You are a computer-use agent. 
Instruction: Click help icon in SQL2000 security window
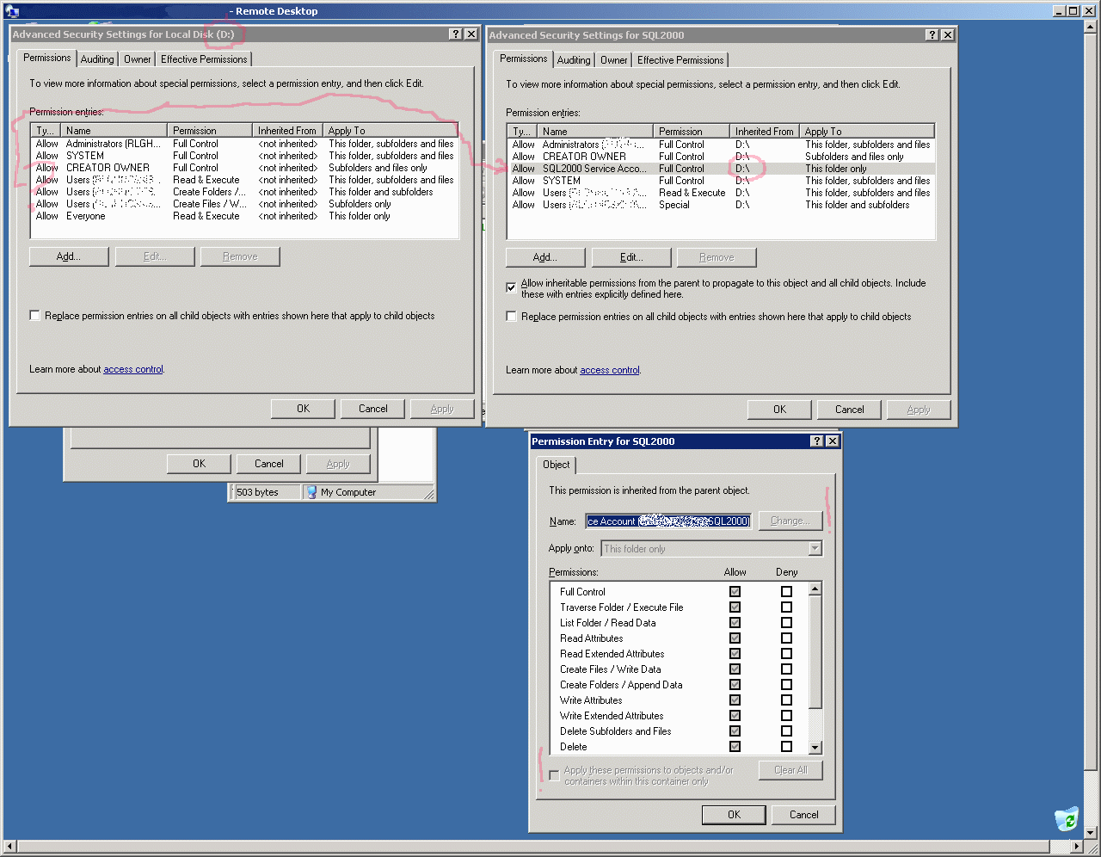[932, 35]
